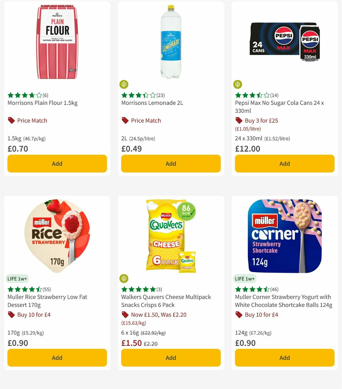
Task: Click the Price Match tag icon on Lemonade
Action: coord(125,120)
